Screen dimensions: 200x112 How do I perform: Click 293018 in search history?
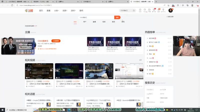point(162,94)
